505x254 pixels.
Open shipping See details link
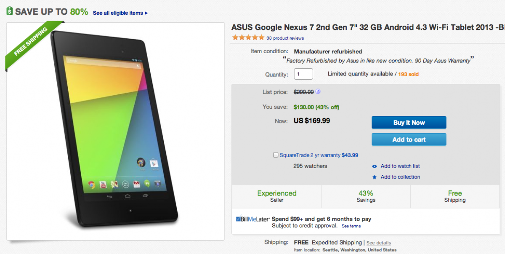pyautogui.click(x=378, y=243)
